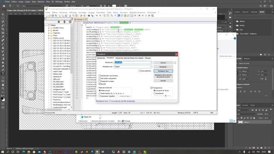Screen dimensions: 274x154
Task: Select 'Mode normal' radio button
Action: tap(100, 91)
